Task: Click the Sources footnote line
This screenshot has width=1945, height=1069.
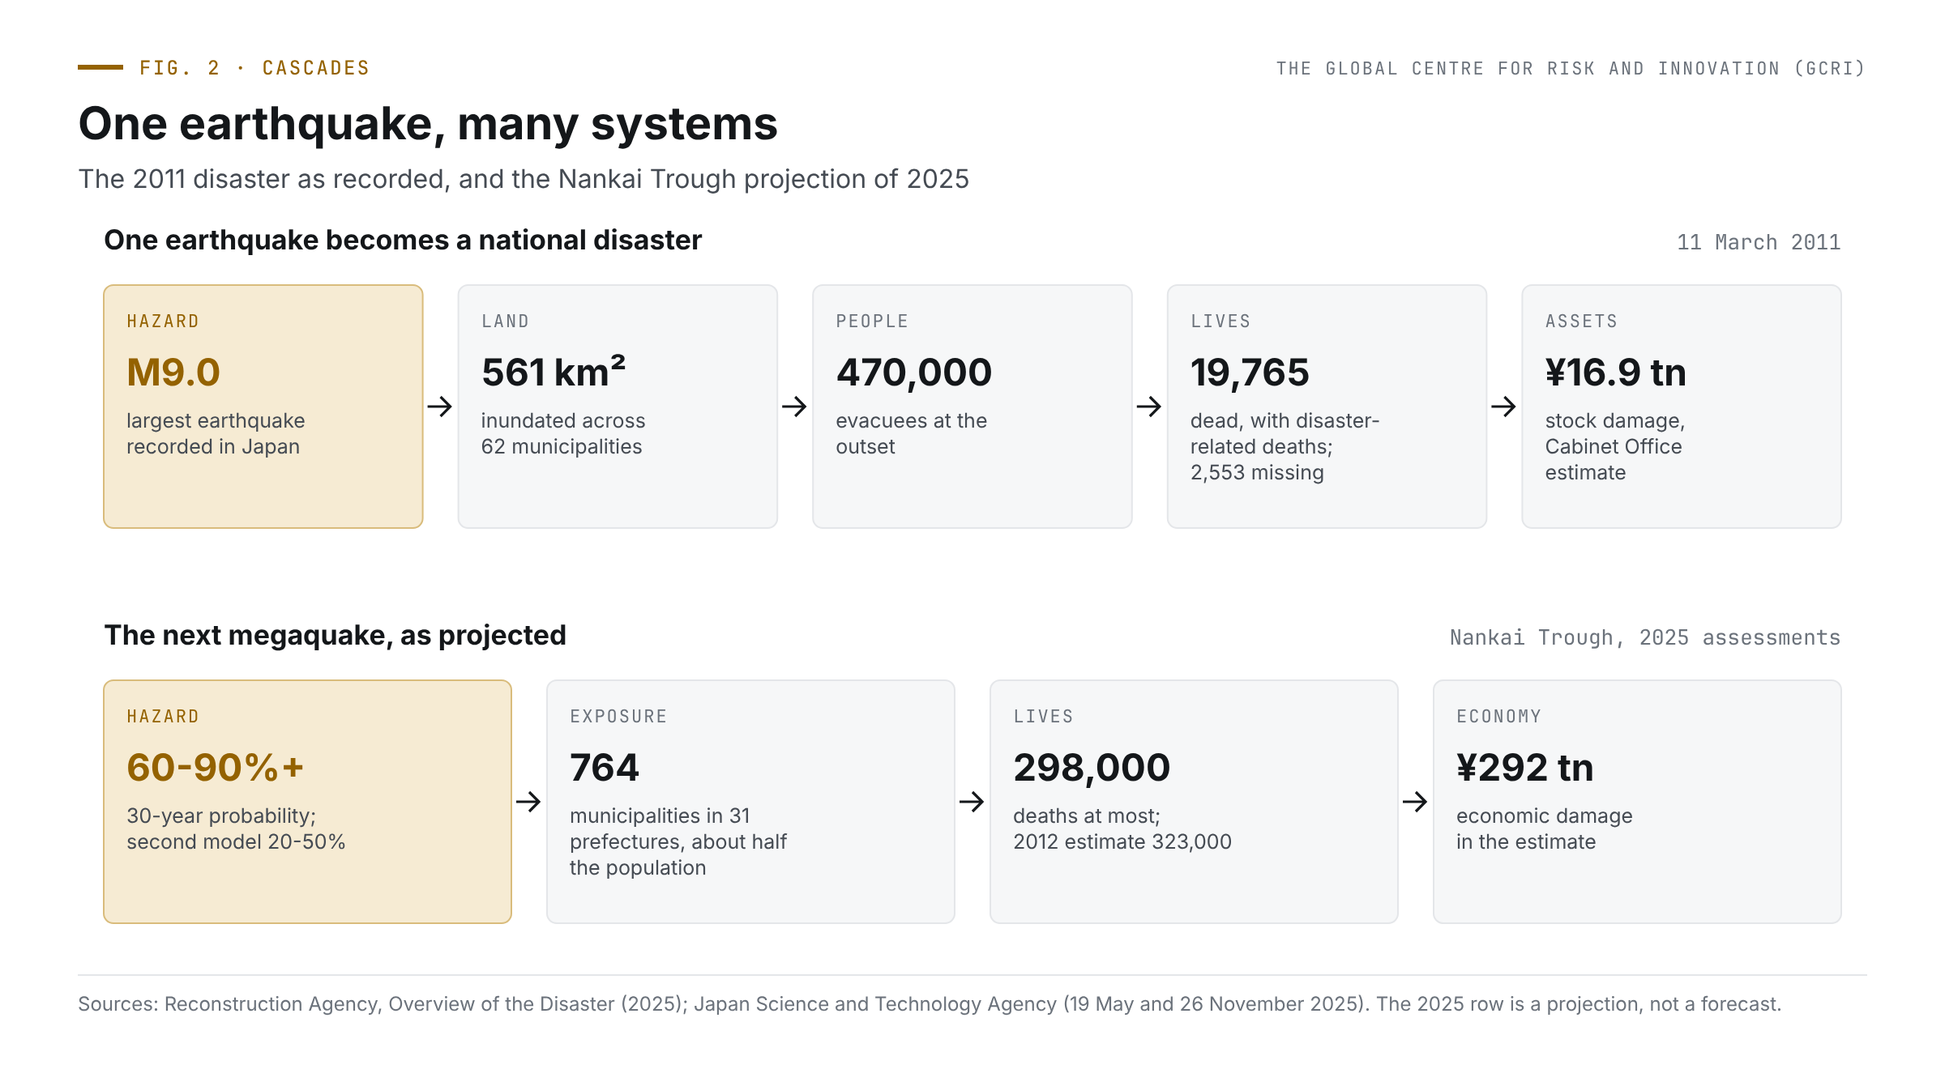Action: (930, 1004)
